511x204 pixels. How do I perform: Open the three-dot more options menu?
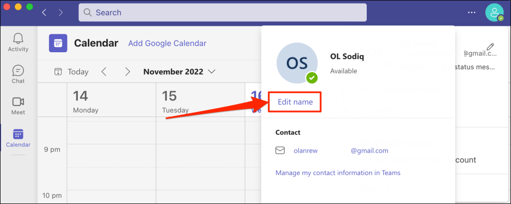(472, 12)
